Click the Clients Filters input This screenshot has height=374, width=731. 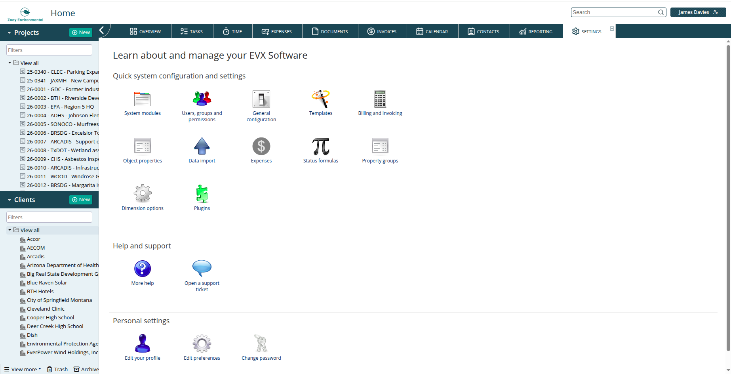pyautogui.click(x=49, y=217)
